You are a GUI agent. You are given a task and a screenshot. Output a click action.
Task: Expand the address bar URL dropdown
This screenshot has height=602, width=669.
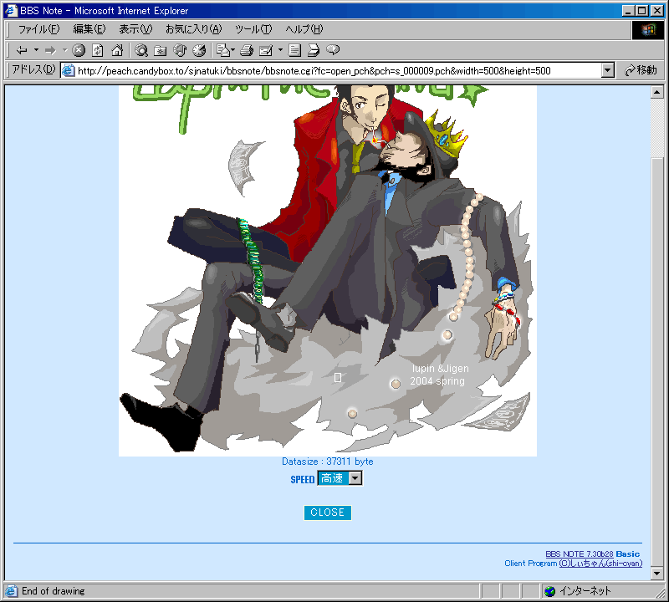pos(608,70)
